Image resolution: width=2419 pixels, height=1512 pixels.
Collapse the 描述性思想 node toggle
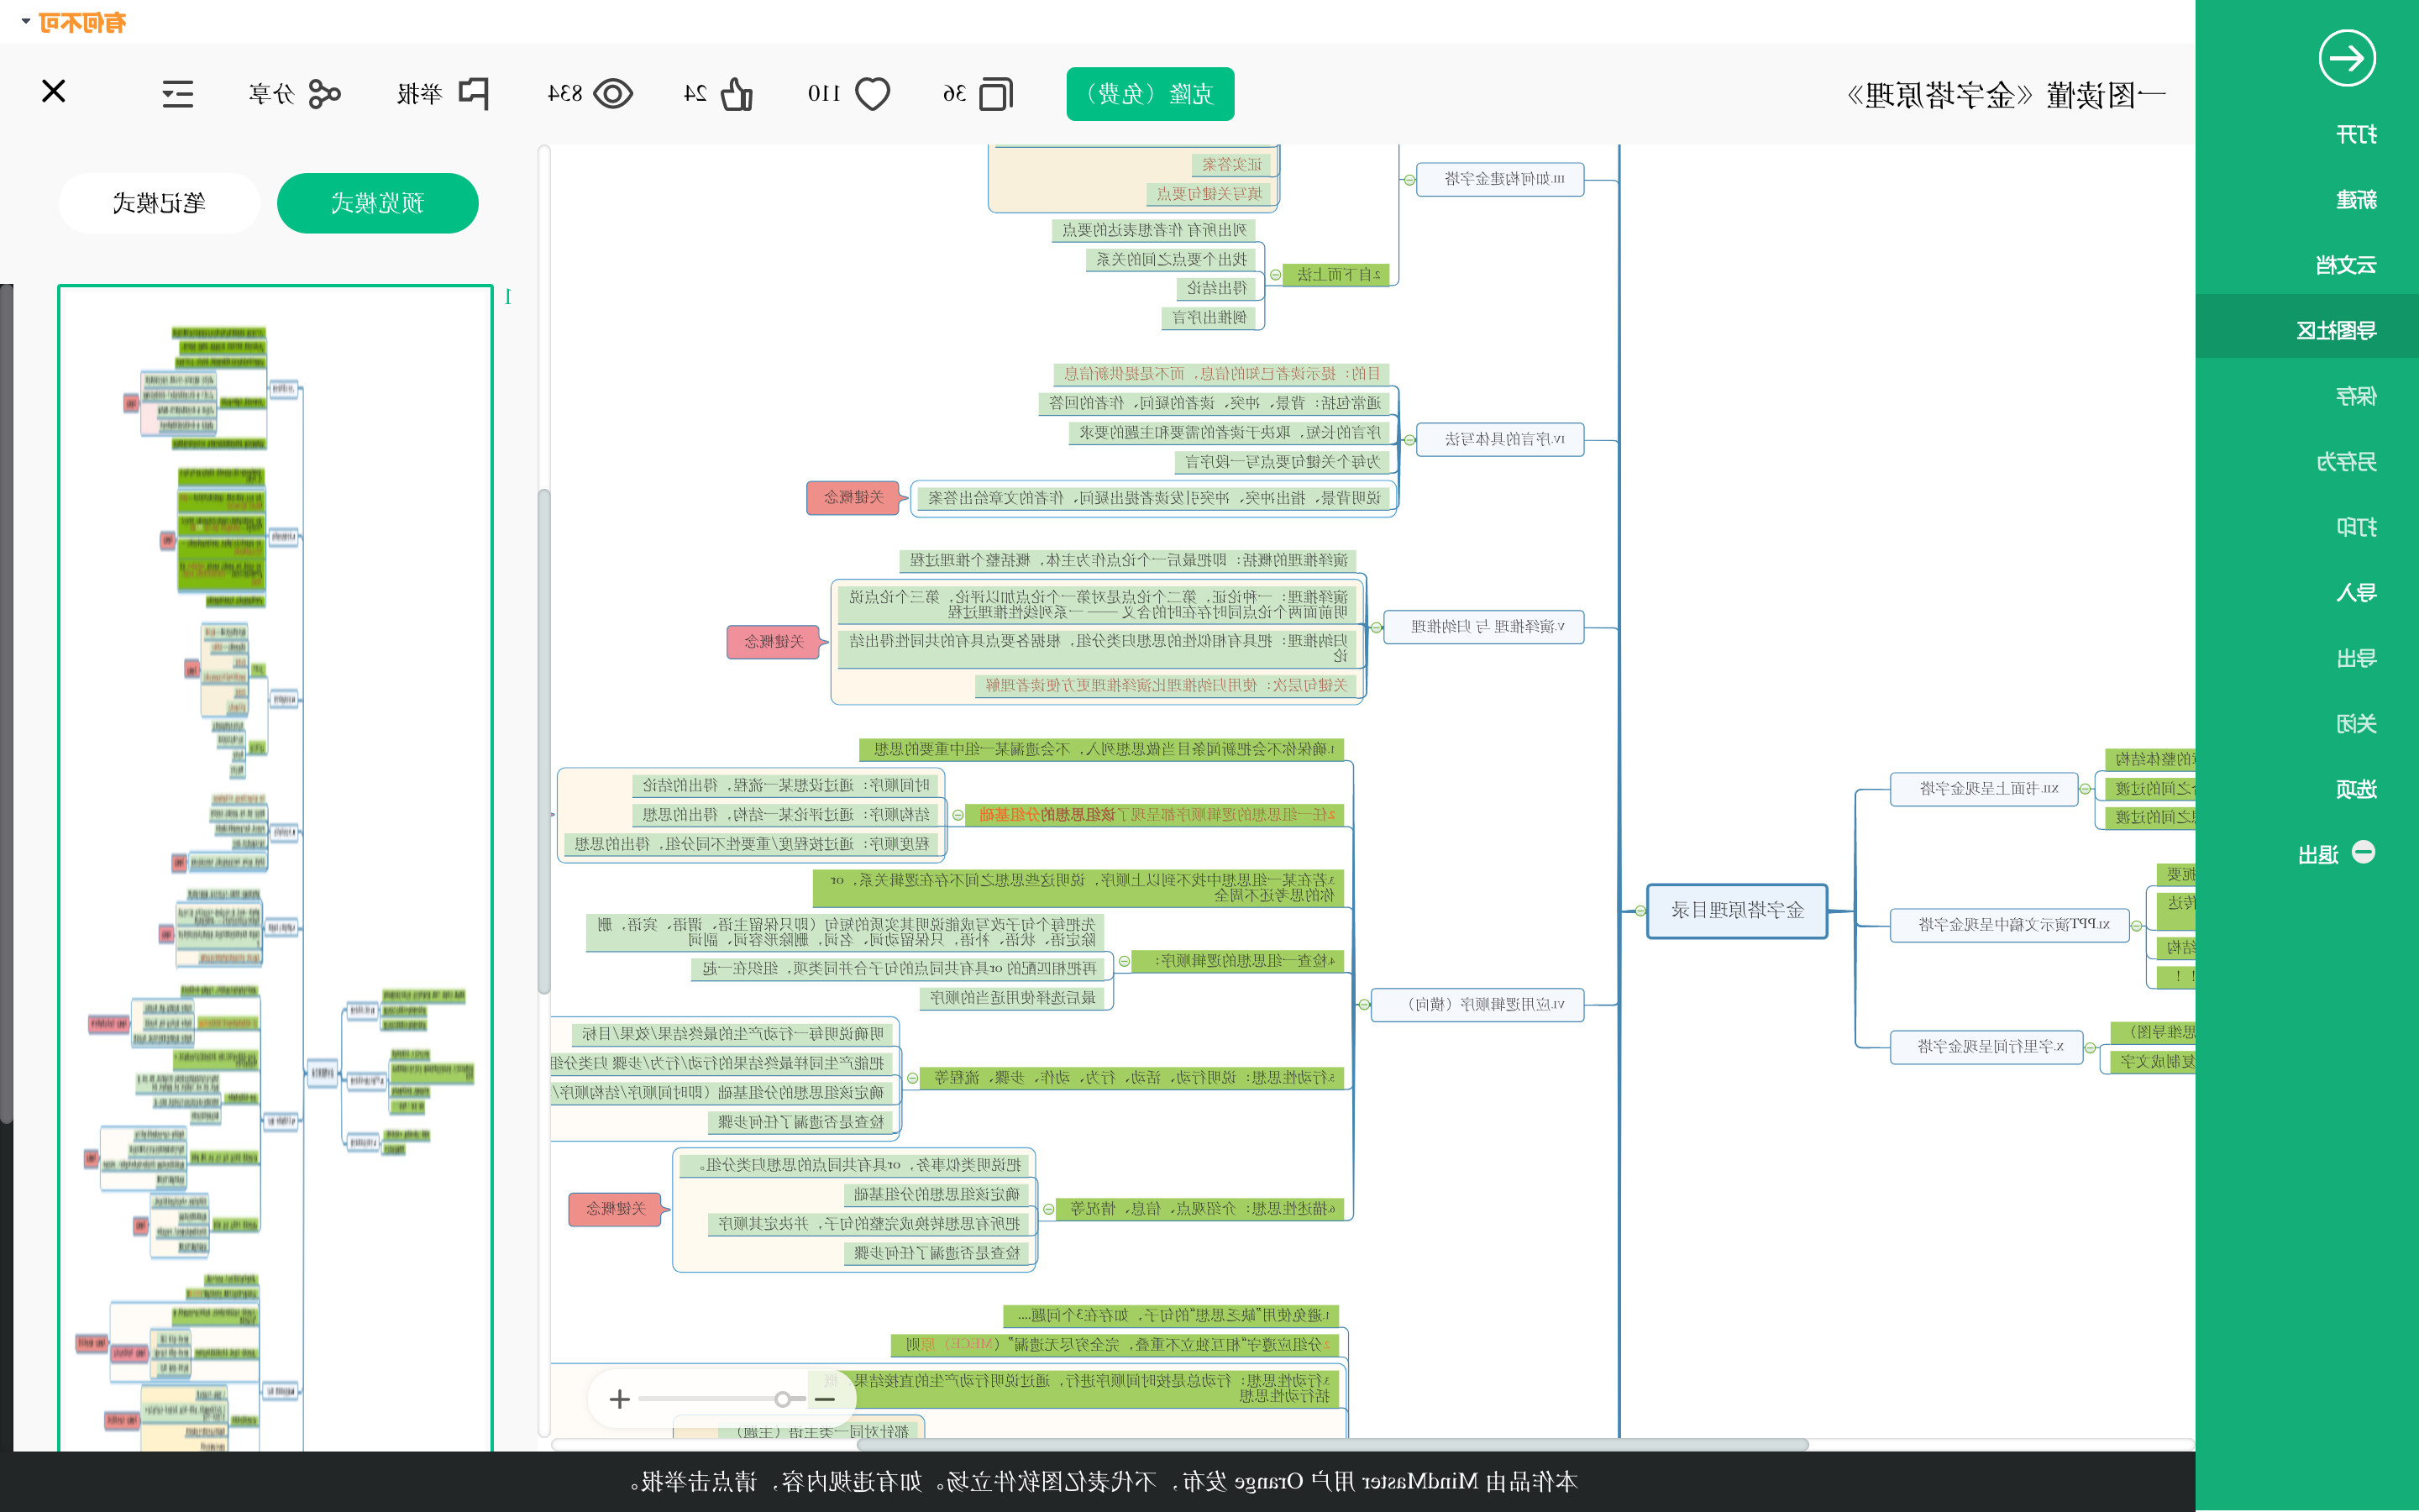coord(1048,1209)
